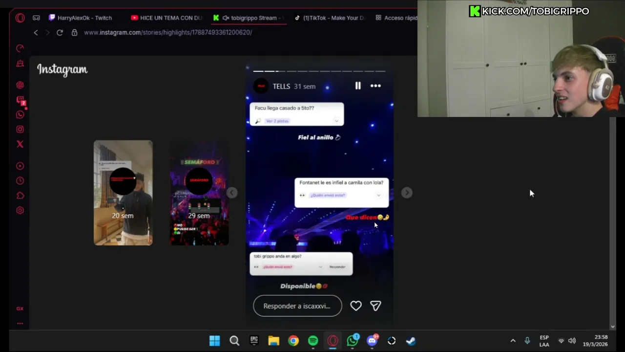This screenshot has width=625, height=352.
Task: Go to the previous story arrow
Action: [232, 193]
